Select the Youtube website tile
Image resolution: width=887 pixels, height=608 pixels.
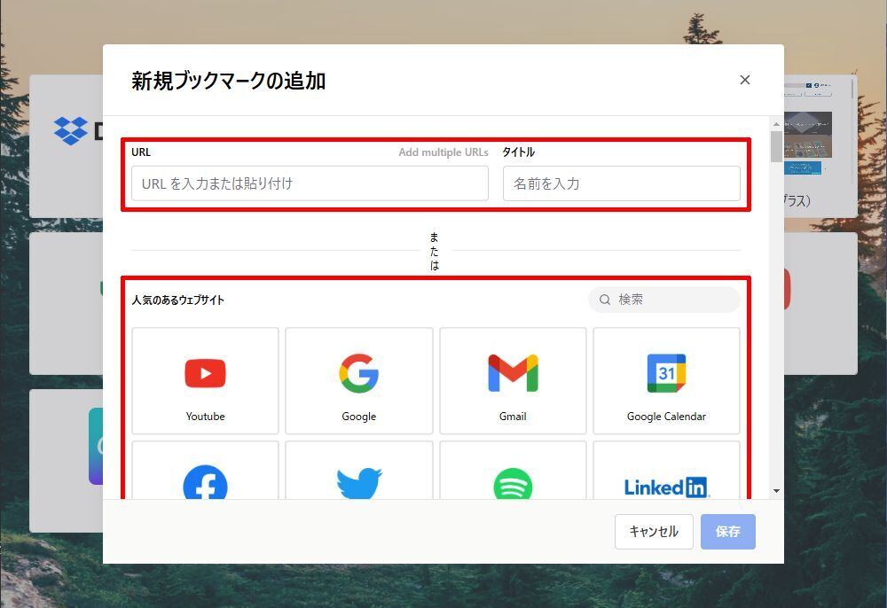(x=206, y=381)
